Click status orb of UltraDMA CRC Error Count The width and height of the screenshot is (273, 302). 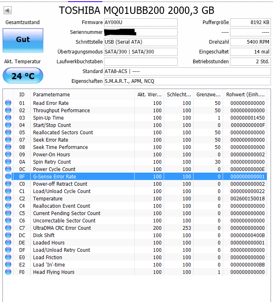coord(8,228)
